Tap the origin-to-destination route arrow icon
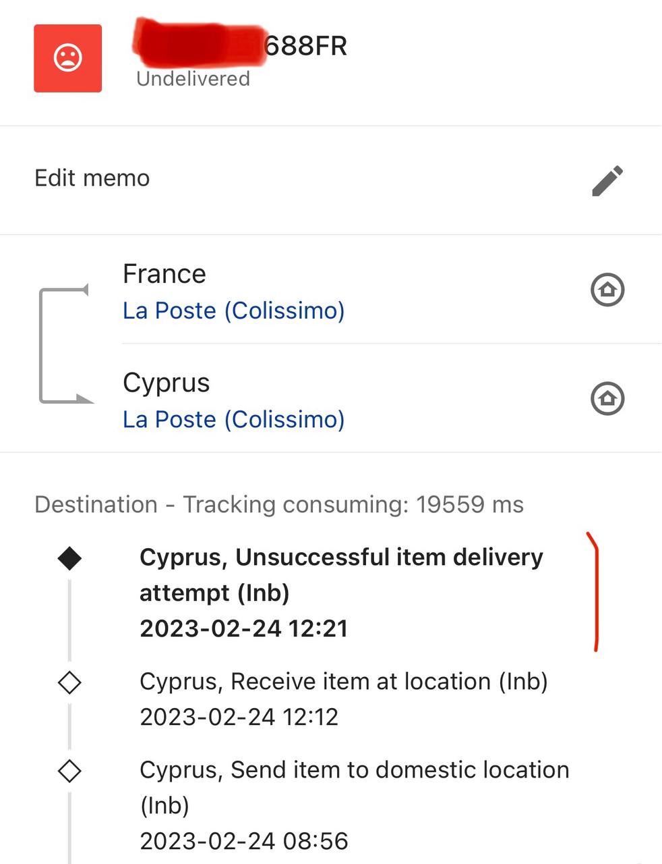 64,346
